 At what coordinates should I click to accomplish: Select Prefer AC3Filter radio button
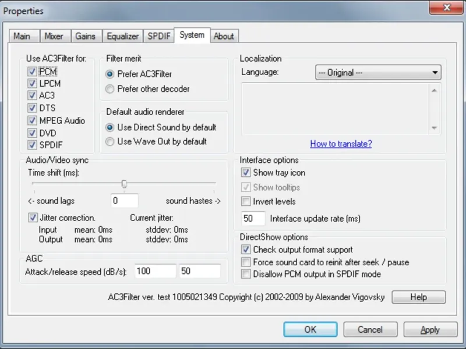(x=110, y=74)
